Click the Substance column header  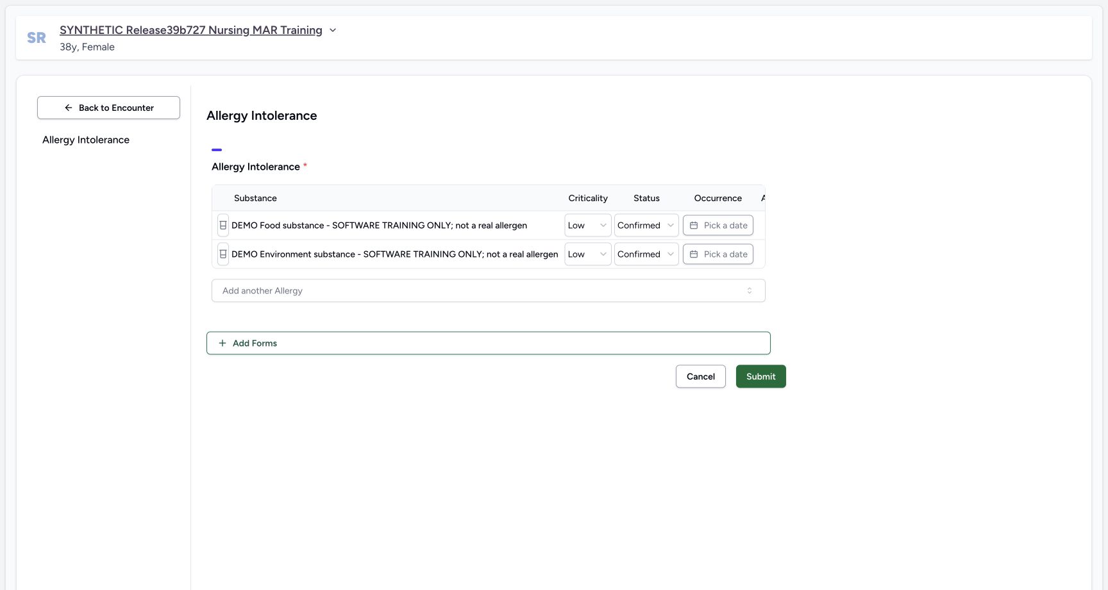point(255,199)
